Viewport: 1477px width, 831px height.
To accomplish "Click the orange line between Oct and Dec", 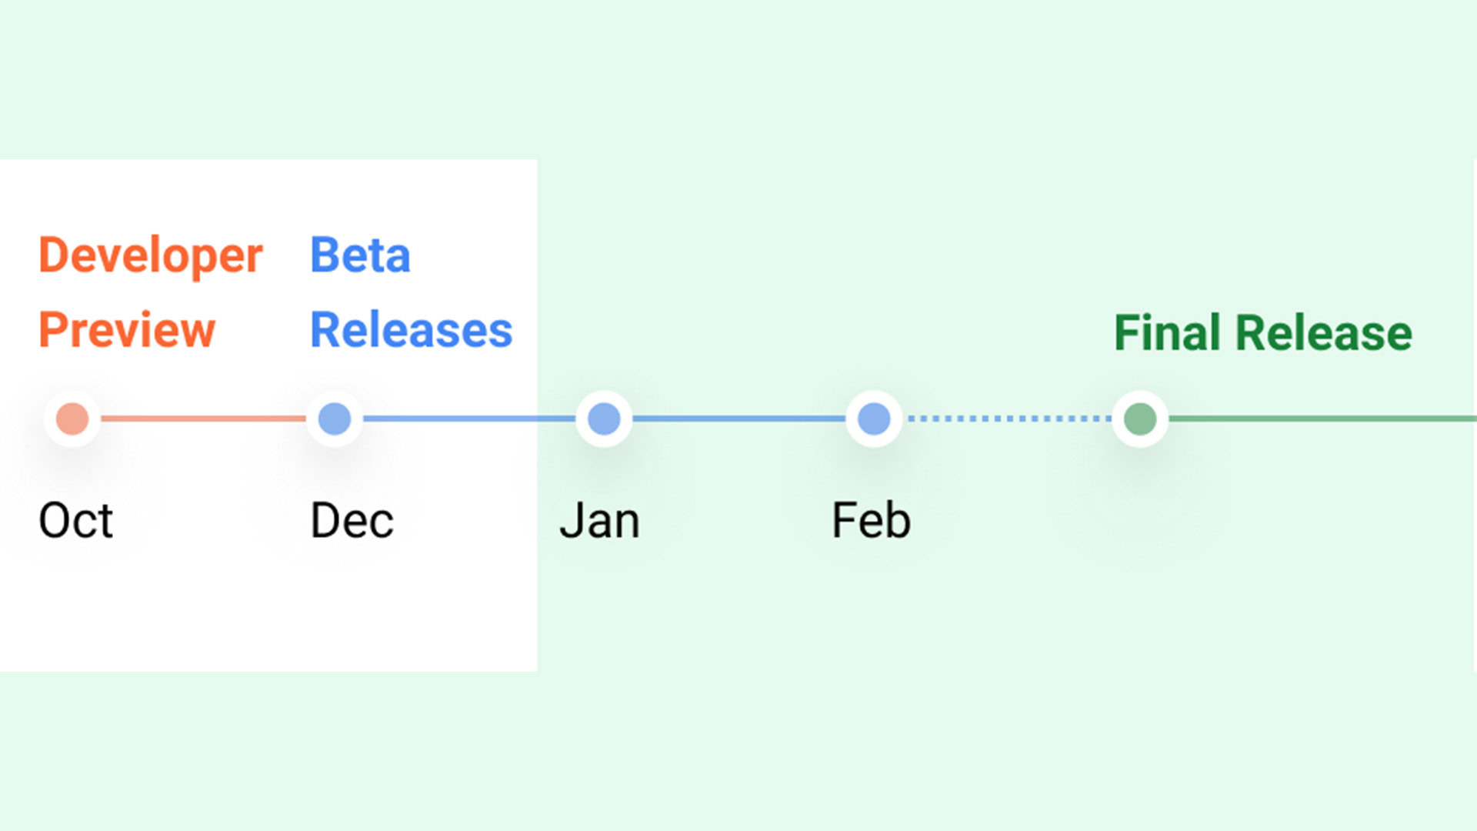I will (203, 419).
